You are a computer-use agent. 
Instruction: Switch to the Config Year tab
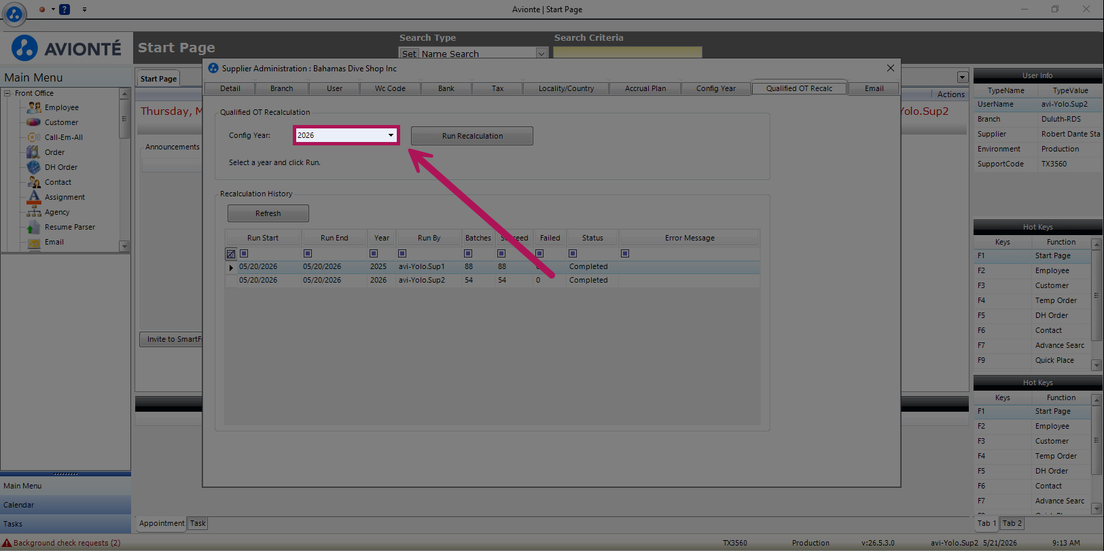point(716,88)
